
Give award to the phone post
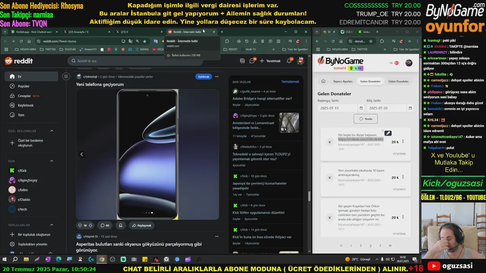(x=121, y=225)
